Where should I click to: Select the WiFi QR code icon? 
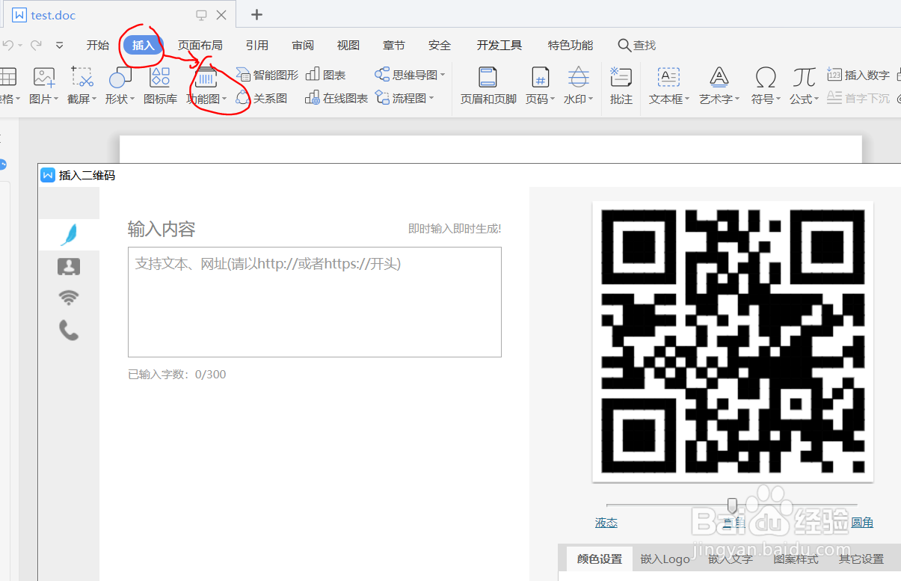69,298
